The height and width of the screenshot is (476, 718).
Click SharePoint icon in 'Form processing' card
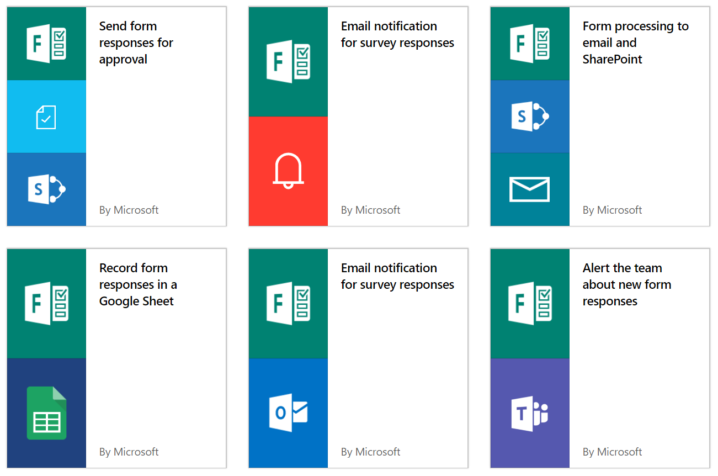coord(529,117)
